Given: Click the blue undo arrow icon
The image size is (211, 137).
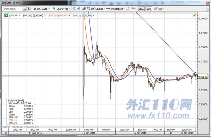Looking at the screenshot, I should [x=88, y=9].
